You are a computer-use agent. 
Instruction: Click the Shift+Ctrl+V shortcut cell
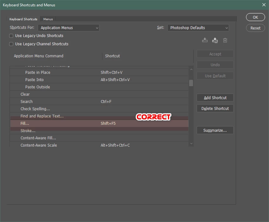pos(112,72)
